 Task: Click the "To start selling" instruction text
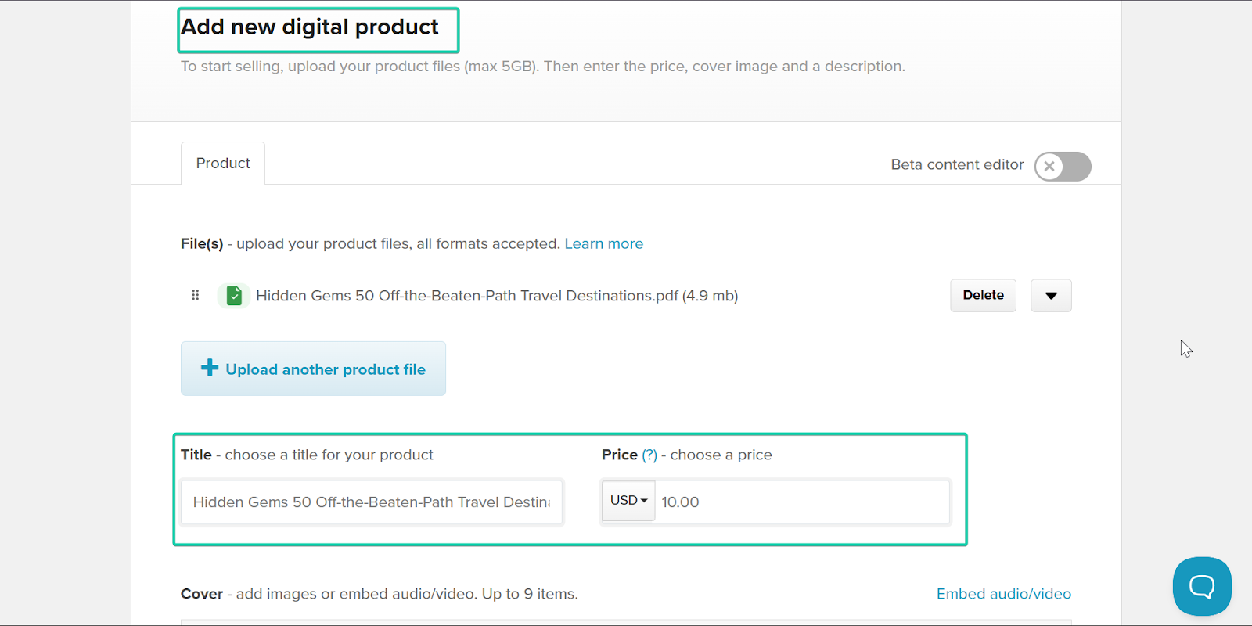click(x=542, y=67)
